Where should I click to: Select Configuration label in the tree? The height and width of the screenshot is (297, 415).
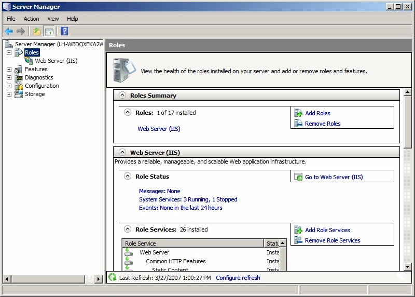point(42,86)
